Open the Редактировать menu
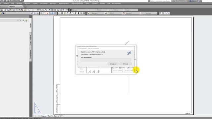The width and height of the screenshot is (212, 119). (64, 4)
